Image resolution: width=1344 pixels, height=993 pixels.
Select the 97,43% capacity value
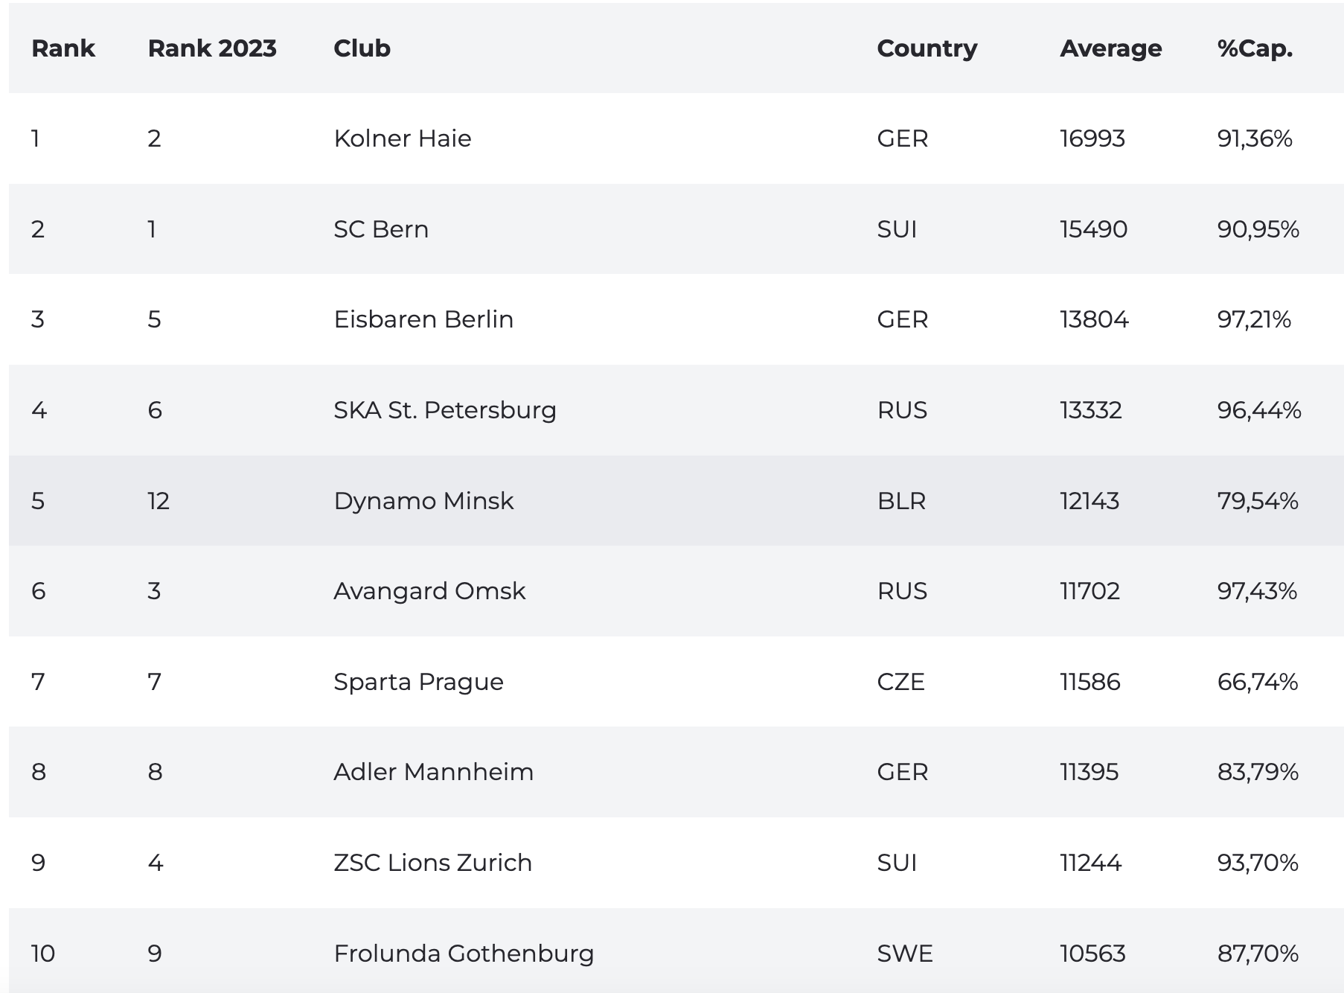[x=1257, y=591]
